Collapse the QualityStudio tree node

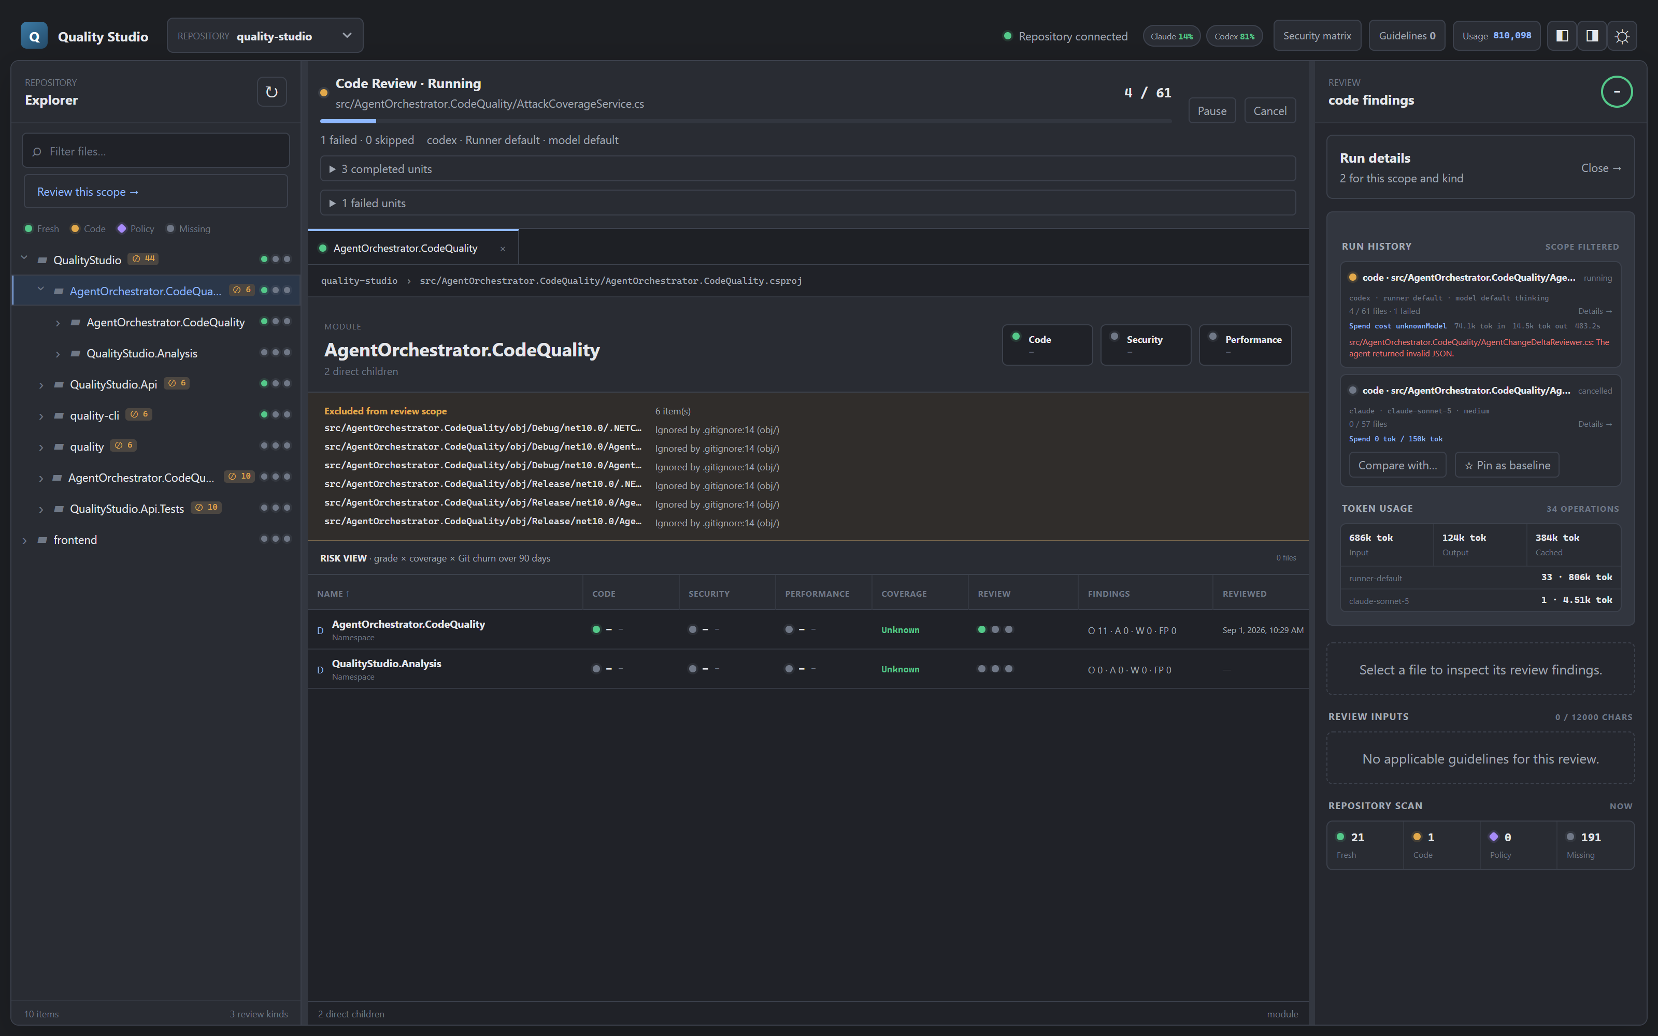(25, 259)
